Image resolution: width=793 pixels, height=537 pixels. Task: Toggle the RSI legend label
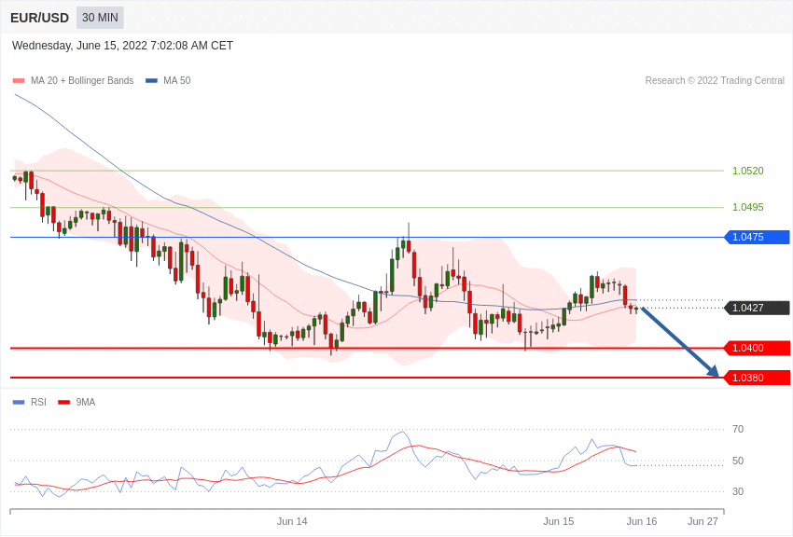[38, 403]
